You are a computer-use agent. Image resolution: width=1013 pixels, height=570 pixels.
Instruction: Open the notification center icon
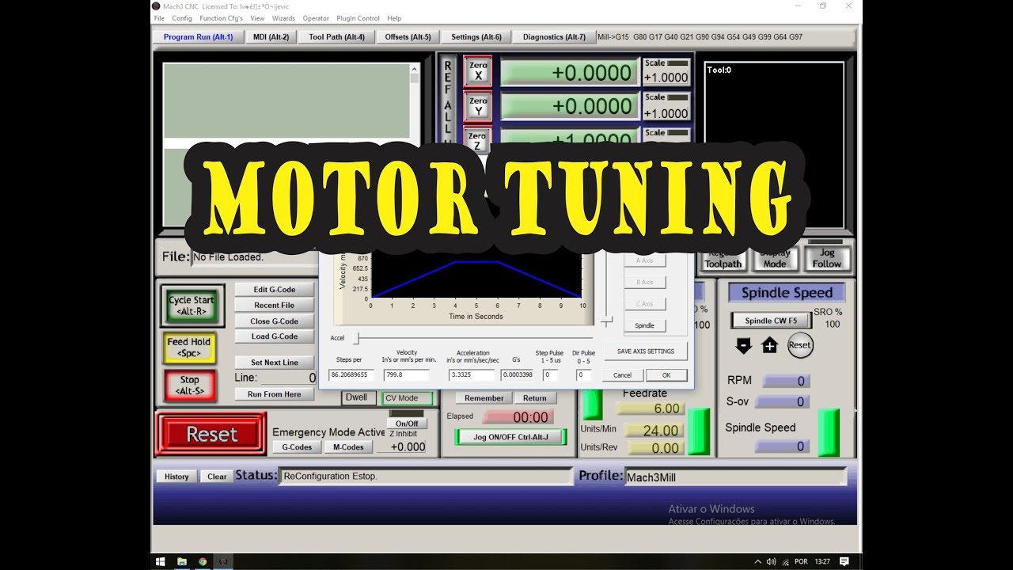click(844, 561)
